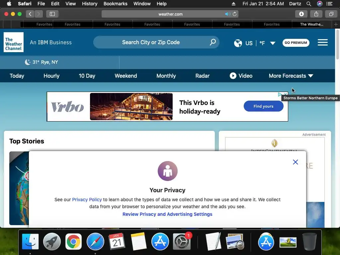The width and height of the screenshot is (340, 255).
Task: Click the Top Stories globe thumbnail
Action: pos(19,188)
